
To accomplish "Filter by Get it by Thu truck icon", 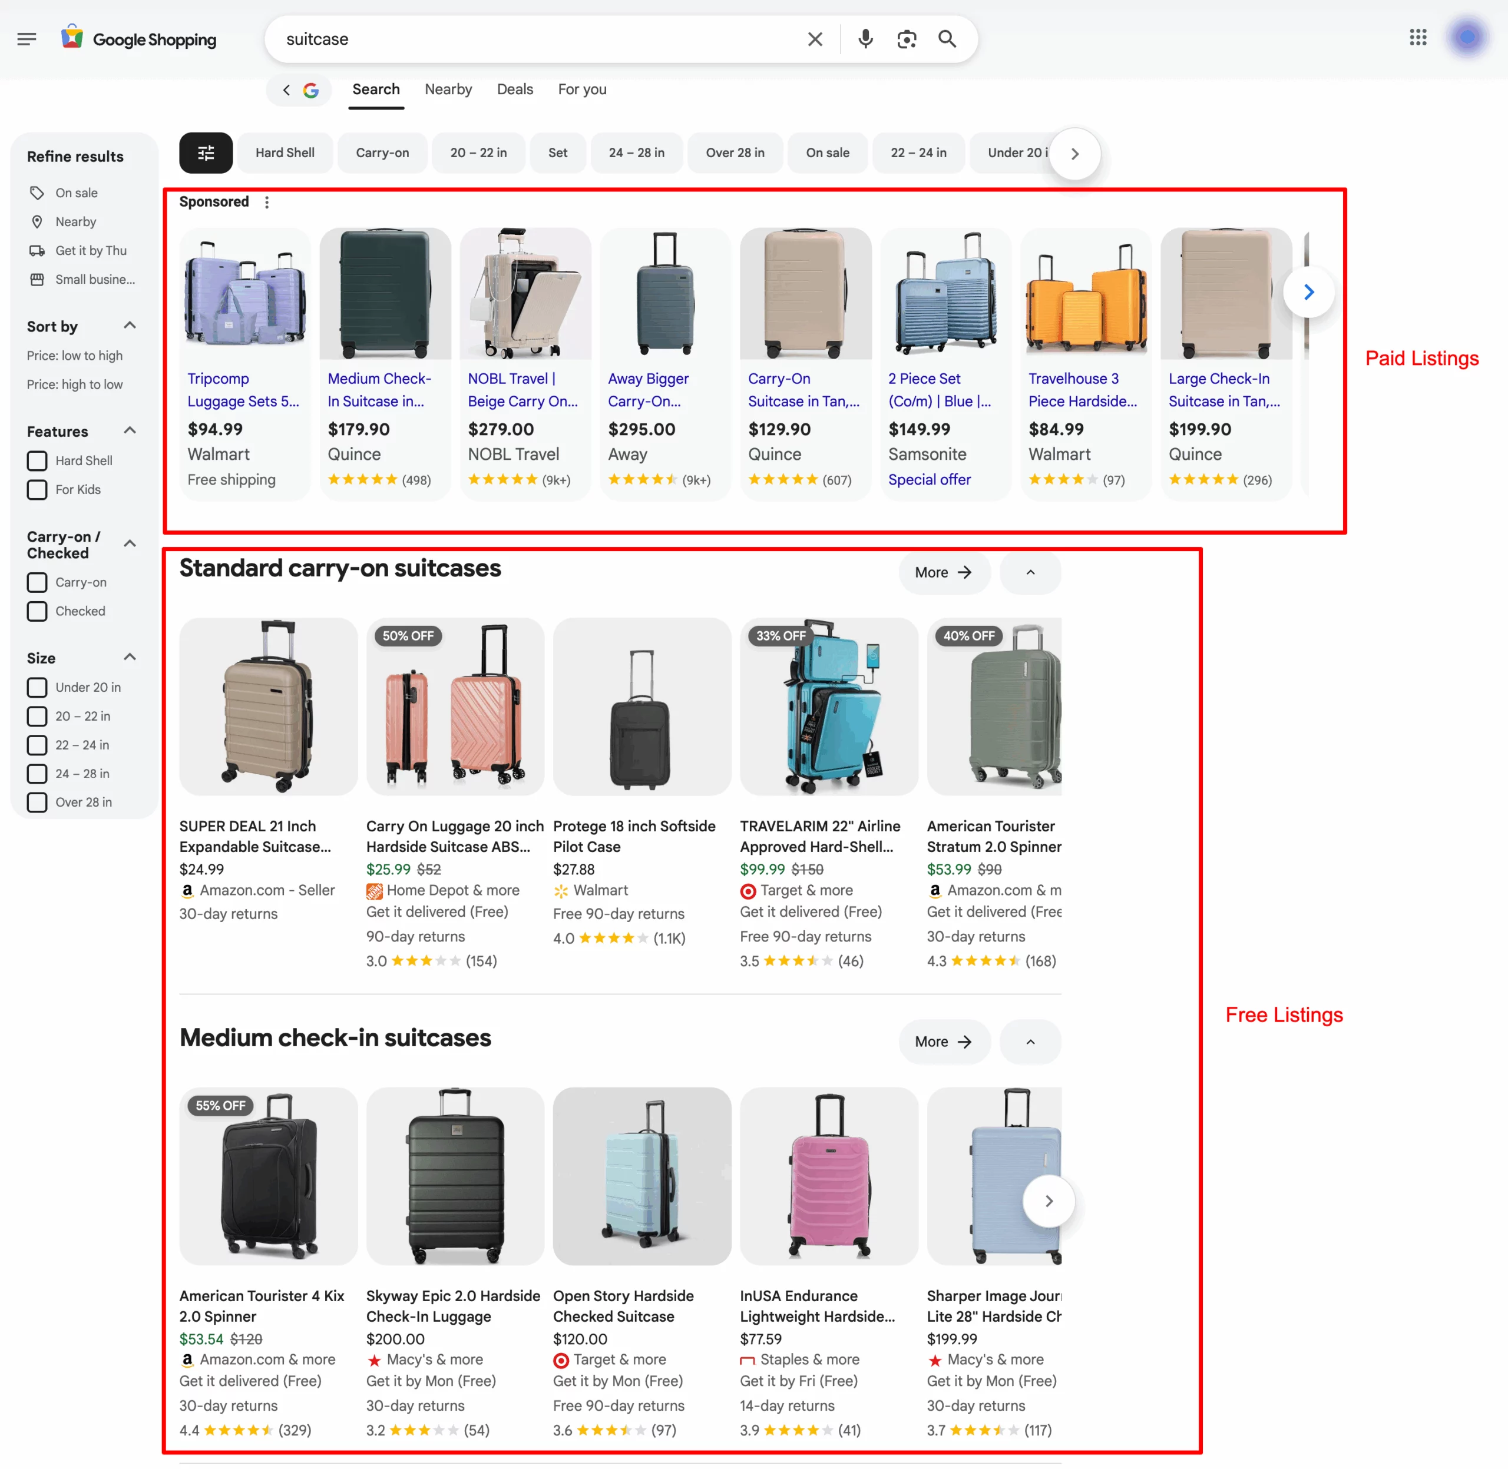I will (x=37, y=251).
